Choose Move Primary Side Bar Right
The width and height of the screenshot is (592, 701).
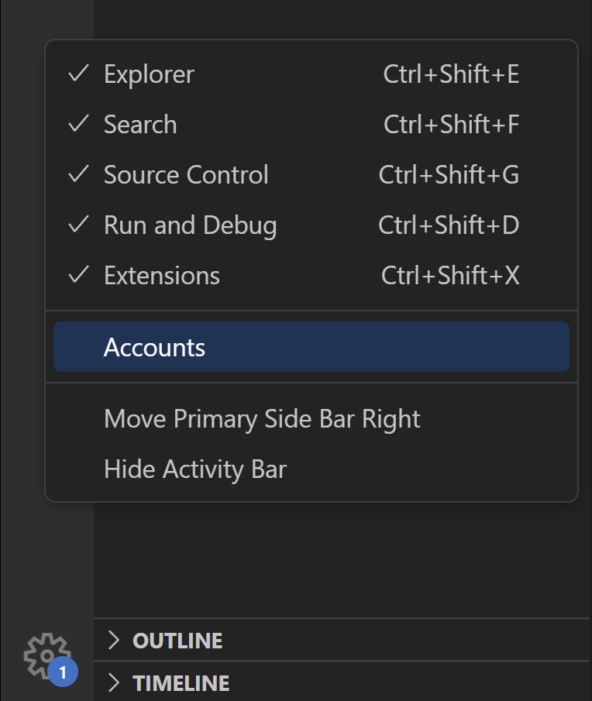(261, 418)
